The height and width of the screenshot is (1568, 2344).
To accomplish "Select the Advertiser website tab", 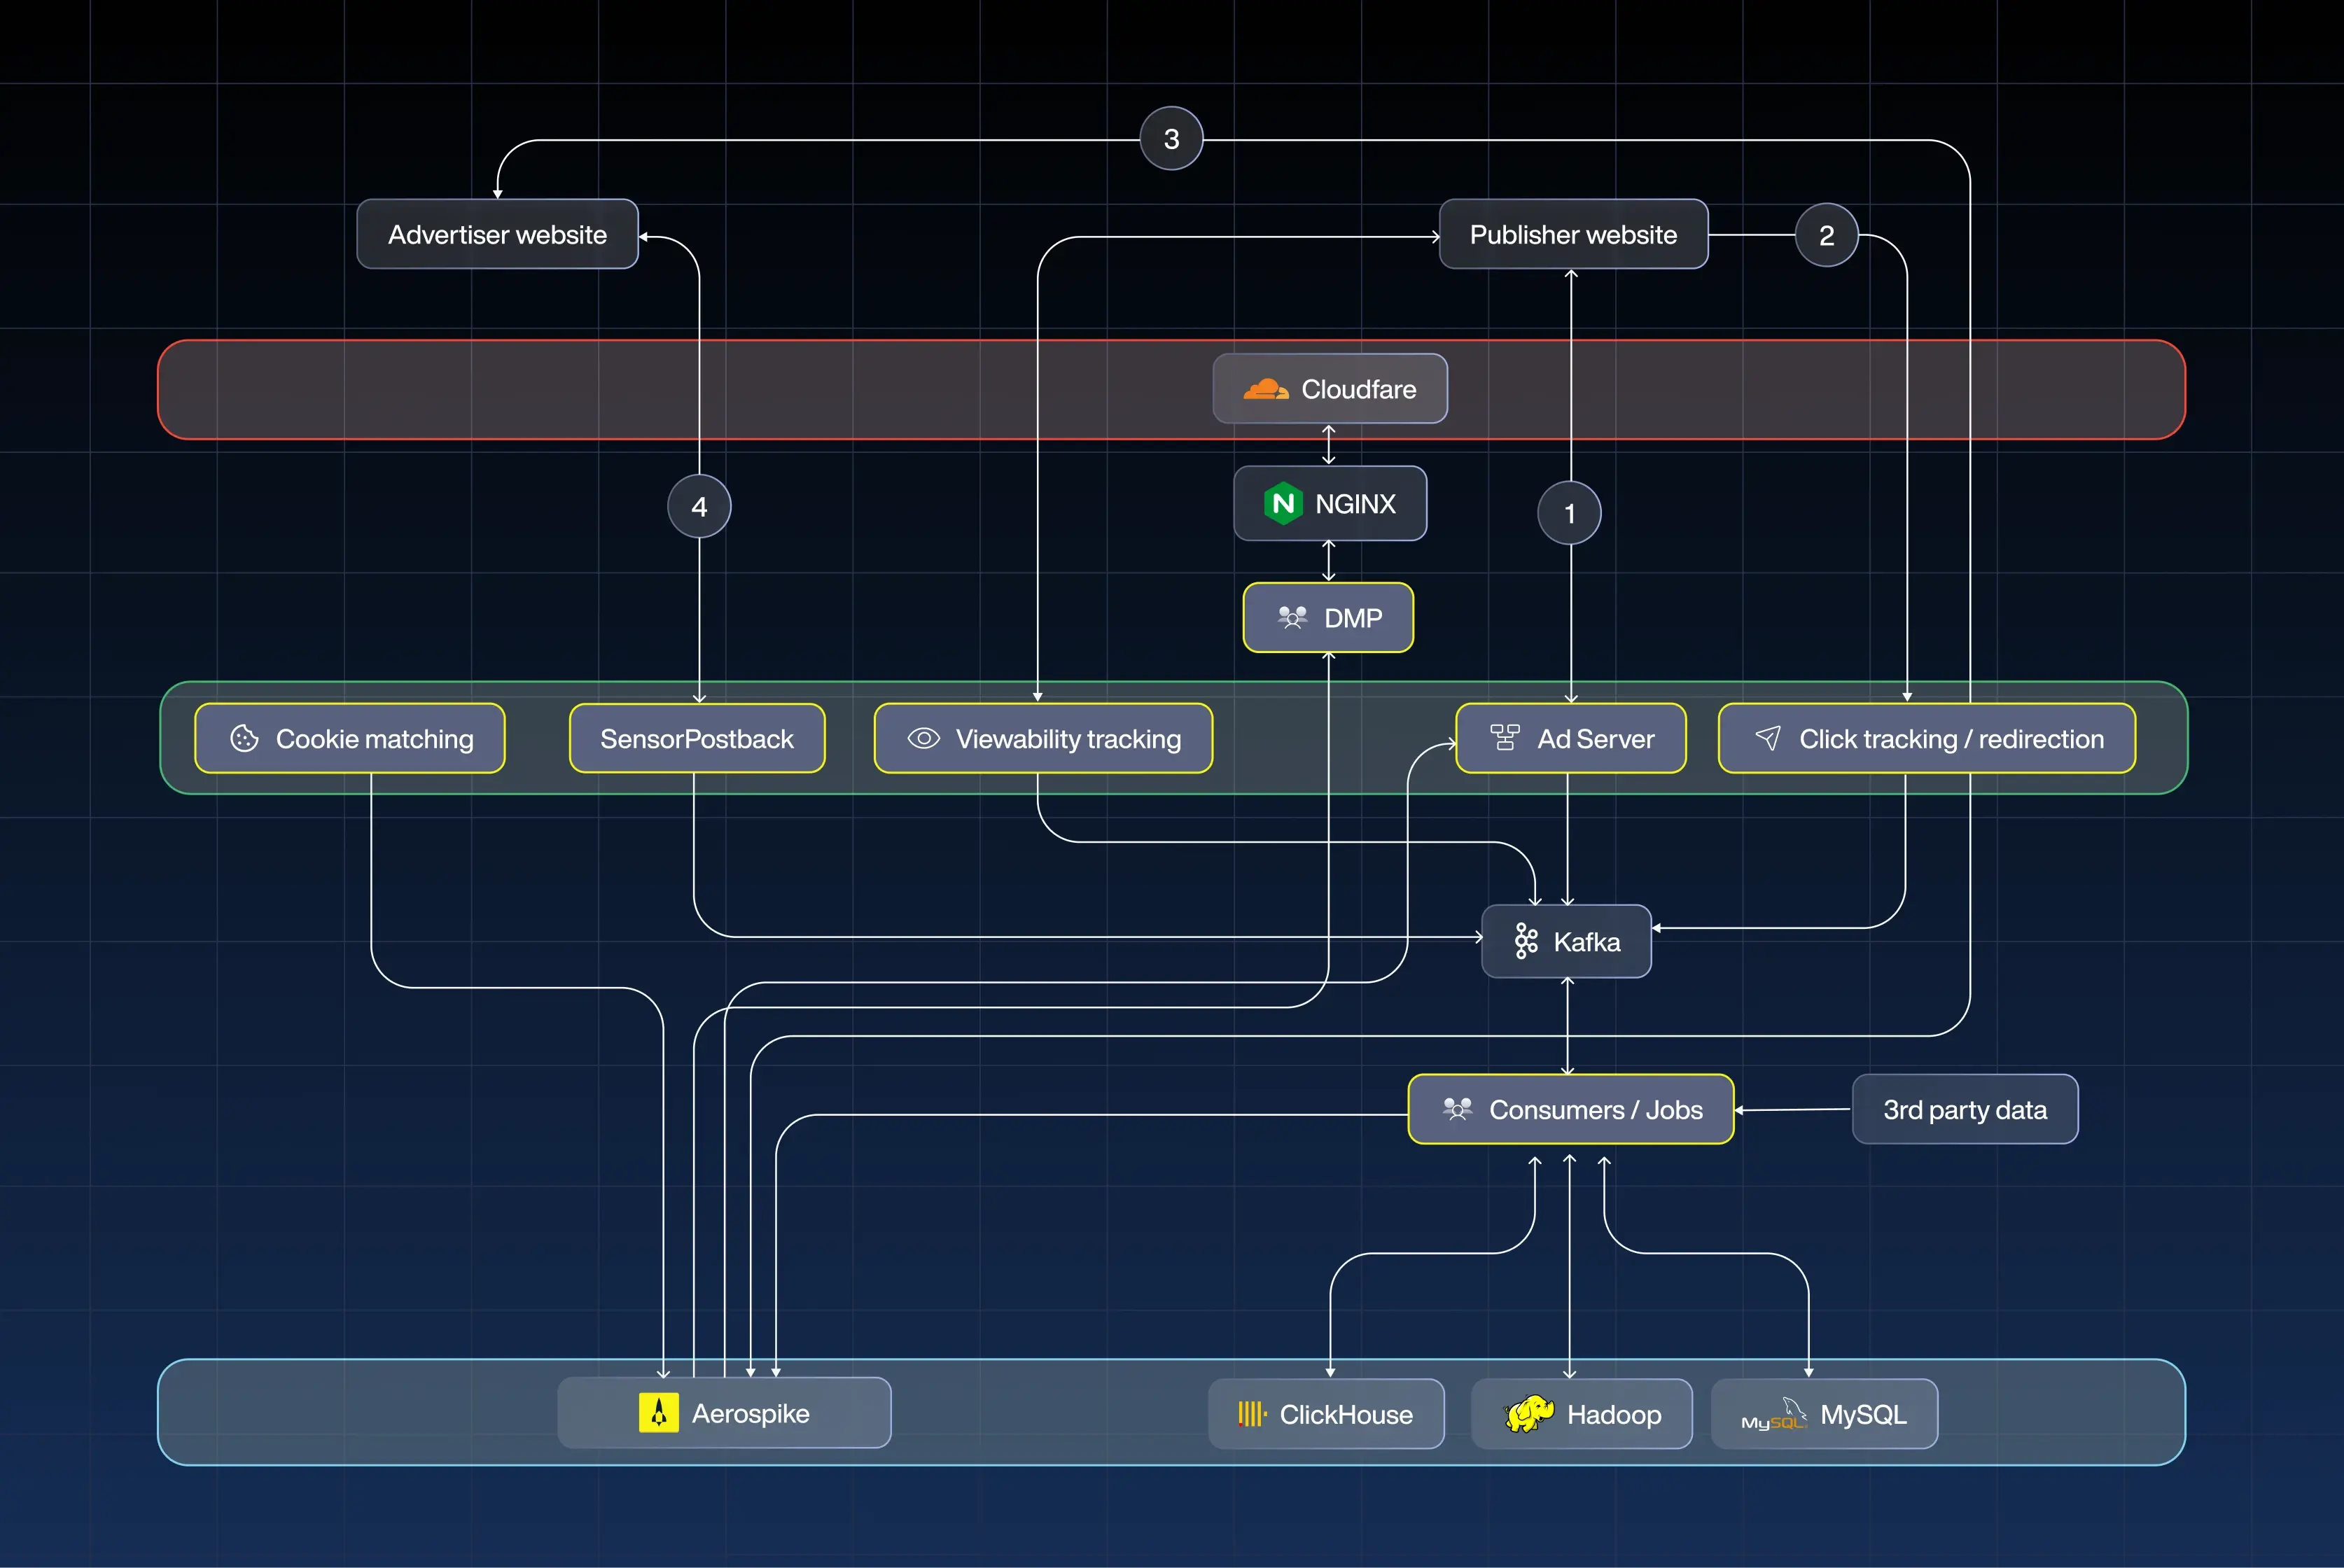I will (497, 234).
